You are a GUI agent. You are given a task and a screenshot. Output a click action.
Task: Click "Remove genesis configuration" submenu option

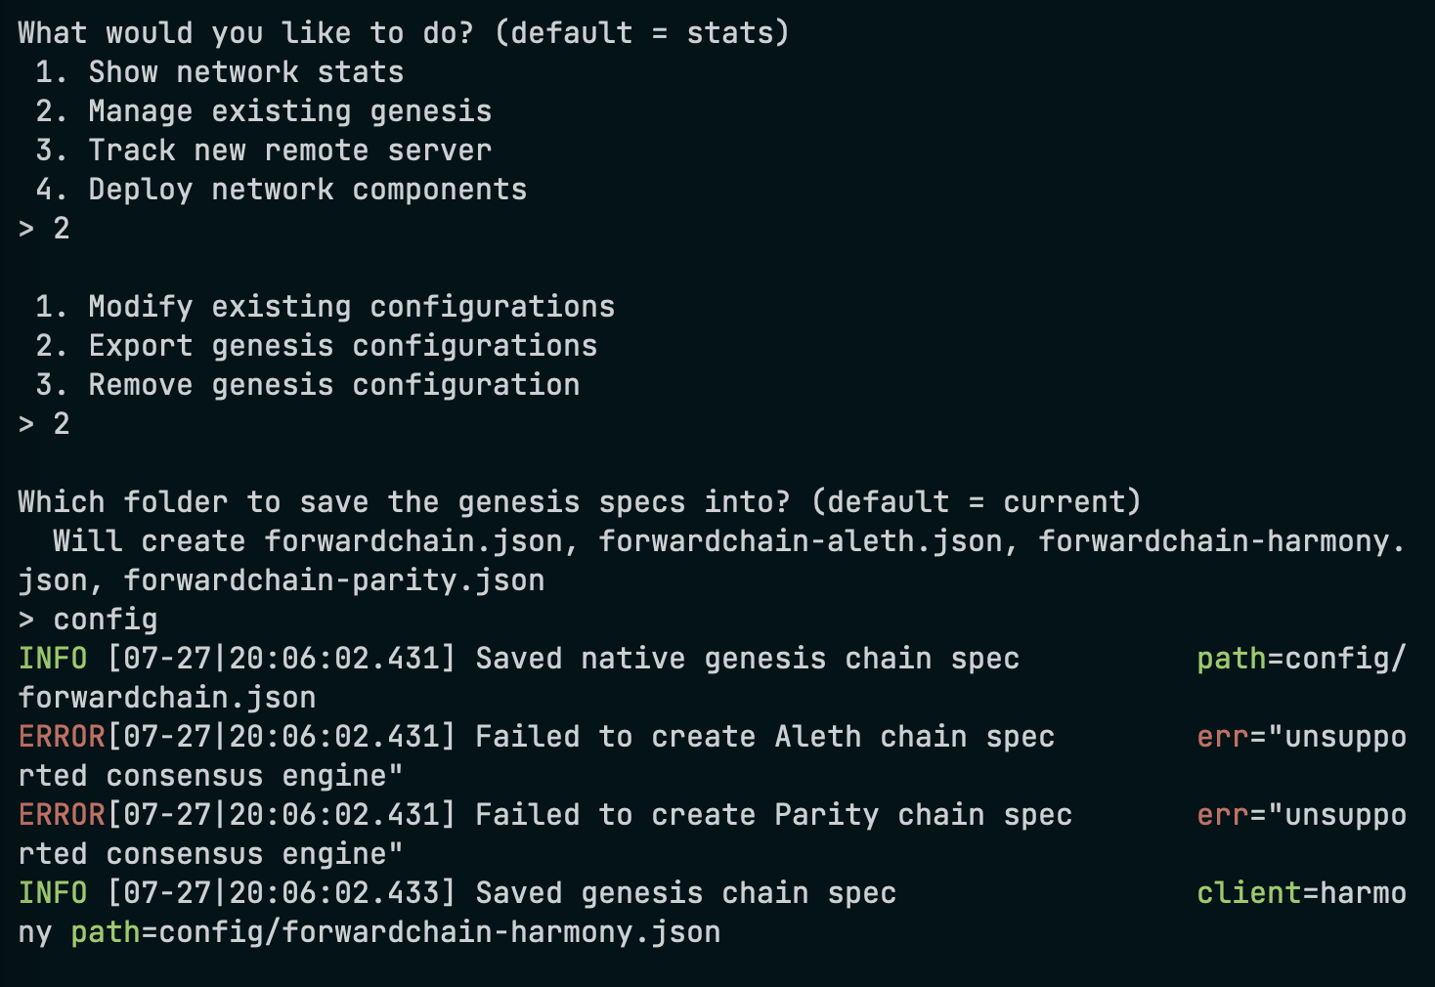pyautogui.click(x=333, y=385)
